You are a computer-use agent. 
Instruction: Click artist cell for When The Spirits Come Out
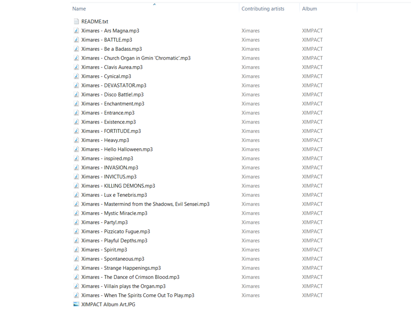coord(251,295)
